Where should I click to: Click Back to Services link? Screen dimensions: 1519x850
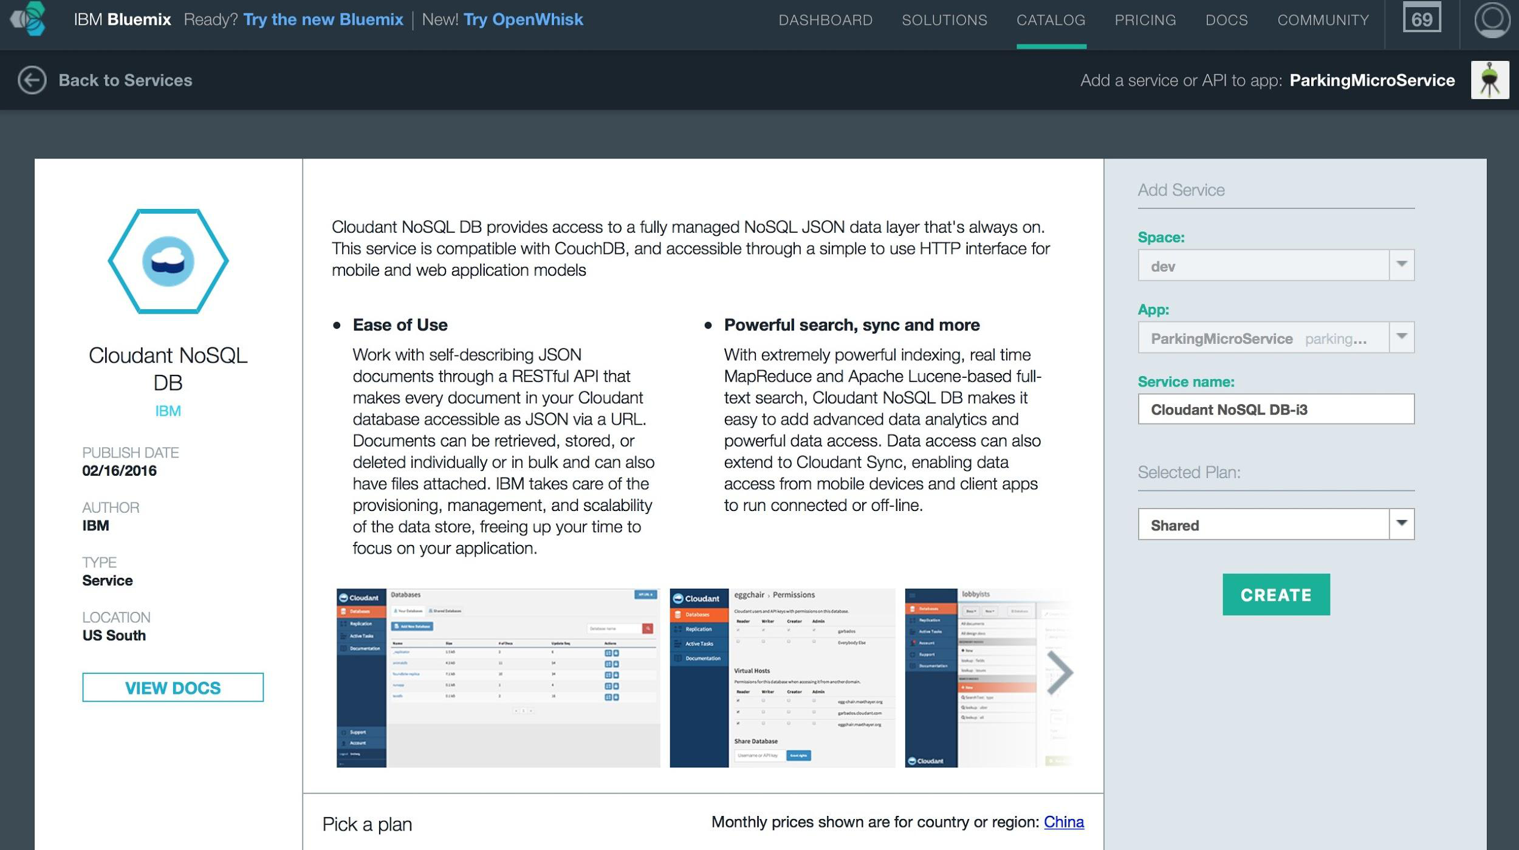pos(125,80)
